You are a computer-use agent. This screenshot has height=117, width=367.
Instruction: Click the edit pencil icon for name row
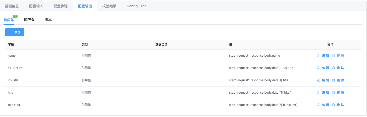pos(318,56)
